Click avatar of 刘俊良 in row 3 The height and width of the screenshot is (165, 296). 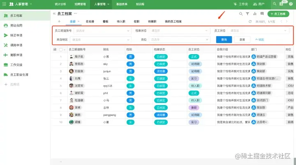click(x=71, y=71)
